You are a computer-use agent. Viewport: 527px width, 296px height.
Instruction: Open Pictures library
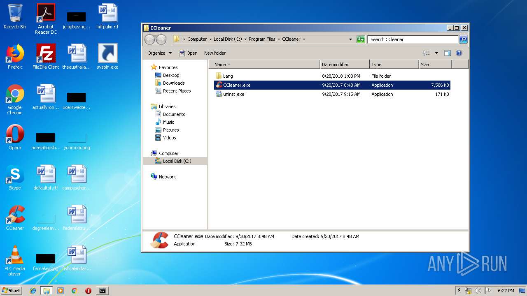click(x=171, y=130)
